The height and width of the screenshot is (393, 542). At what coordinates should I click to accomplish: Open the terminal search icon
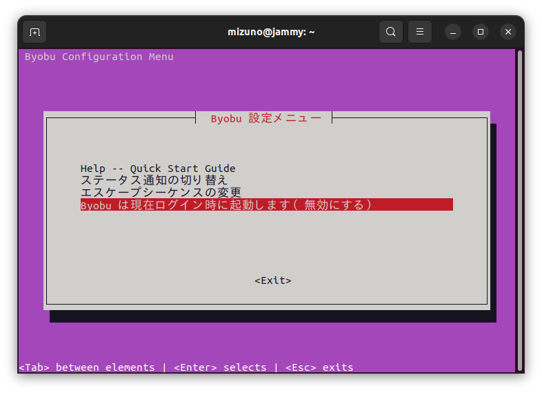click(x=390, y=32)
